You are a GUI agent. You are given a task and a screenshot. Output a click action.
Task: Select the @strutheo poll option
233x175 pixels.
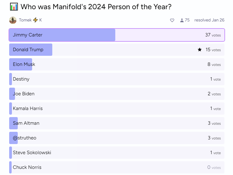point(117,138)
